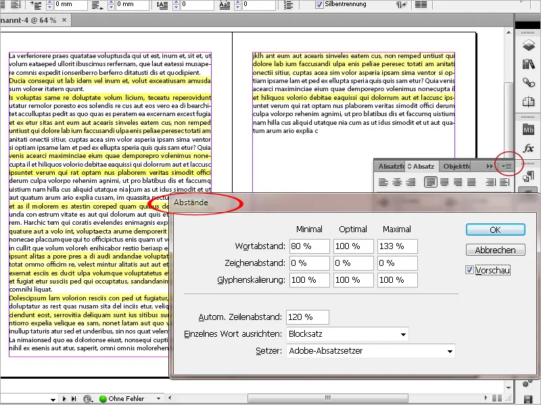Select justify with last line centered
Viewport: 541px width, 405px height.
click(444, 182)
